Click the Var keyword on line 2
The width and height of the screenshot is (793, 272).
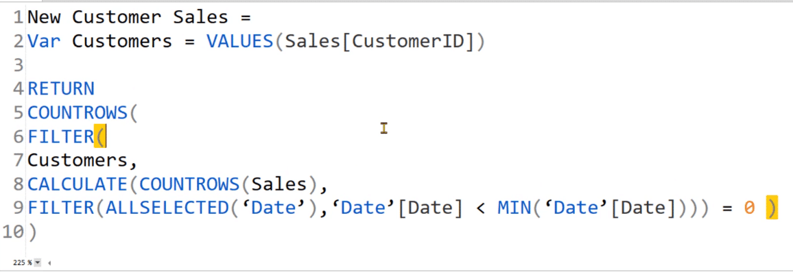tap(44, 42)
